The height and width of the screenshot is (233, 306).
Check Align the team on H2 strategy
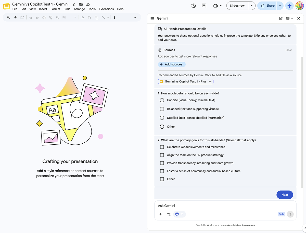[162, 155]
